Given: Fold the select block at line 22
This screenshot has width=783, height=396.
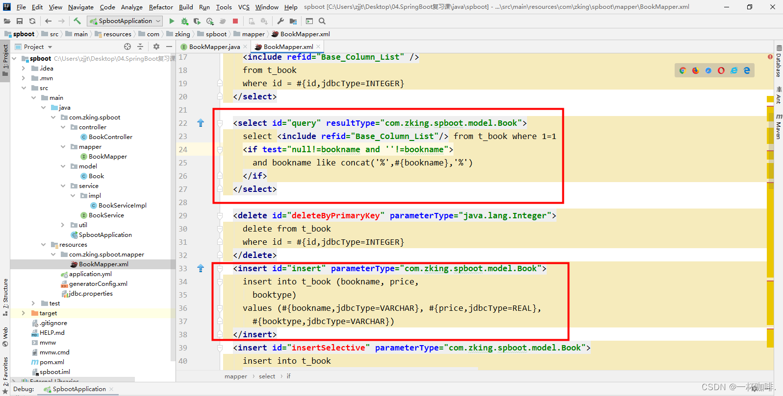Looking at the screenshot, I should (x=220, y=123).
